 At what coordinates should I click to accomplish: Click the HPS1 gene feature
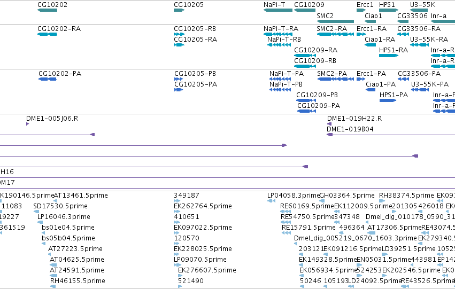pos(389,10)
